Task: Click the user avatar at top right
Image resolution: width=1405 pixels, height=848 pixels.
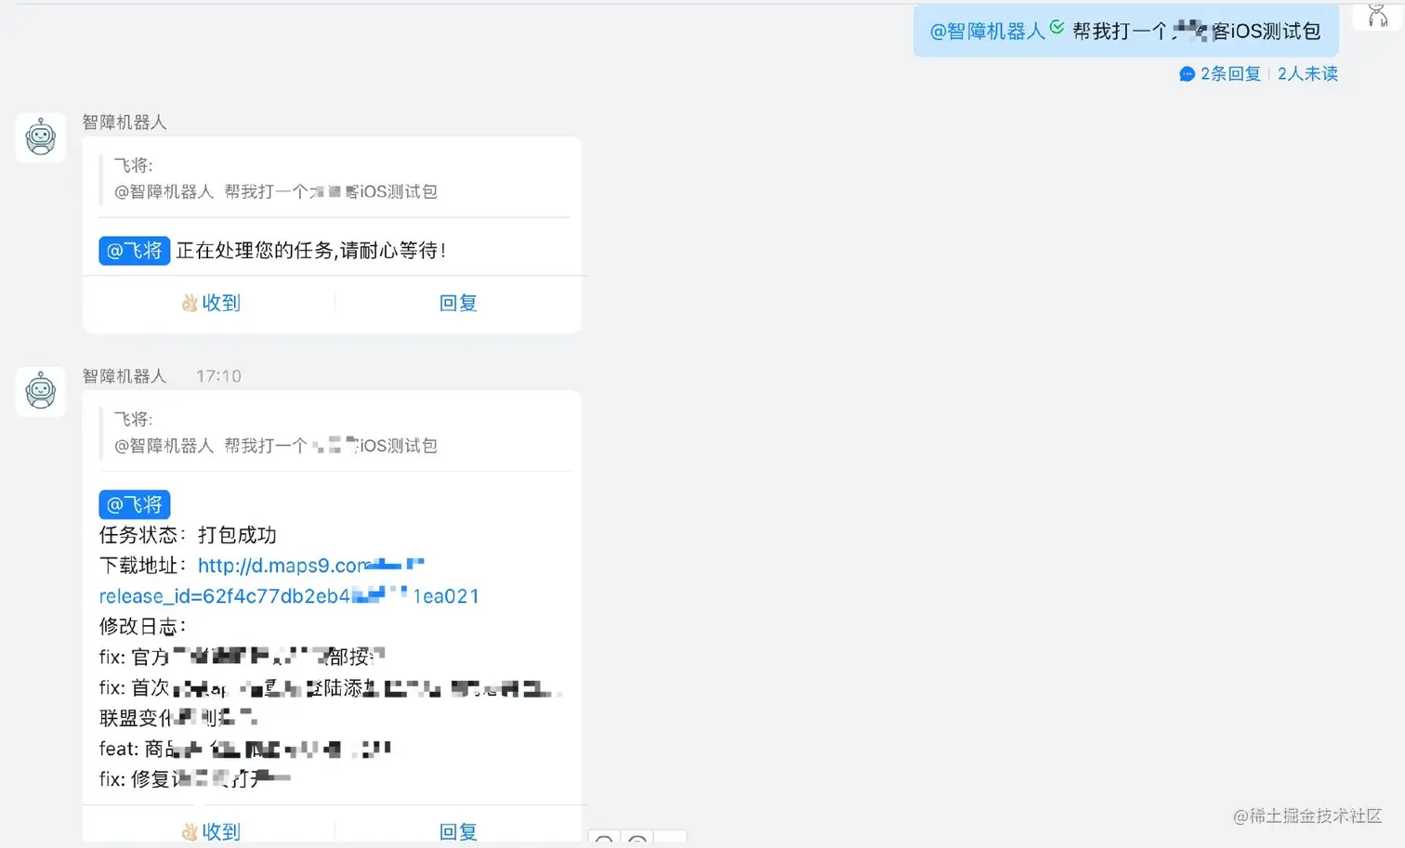Action: (1377, 15)
